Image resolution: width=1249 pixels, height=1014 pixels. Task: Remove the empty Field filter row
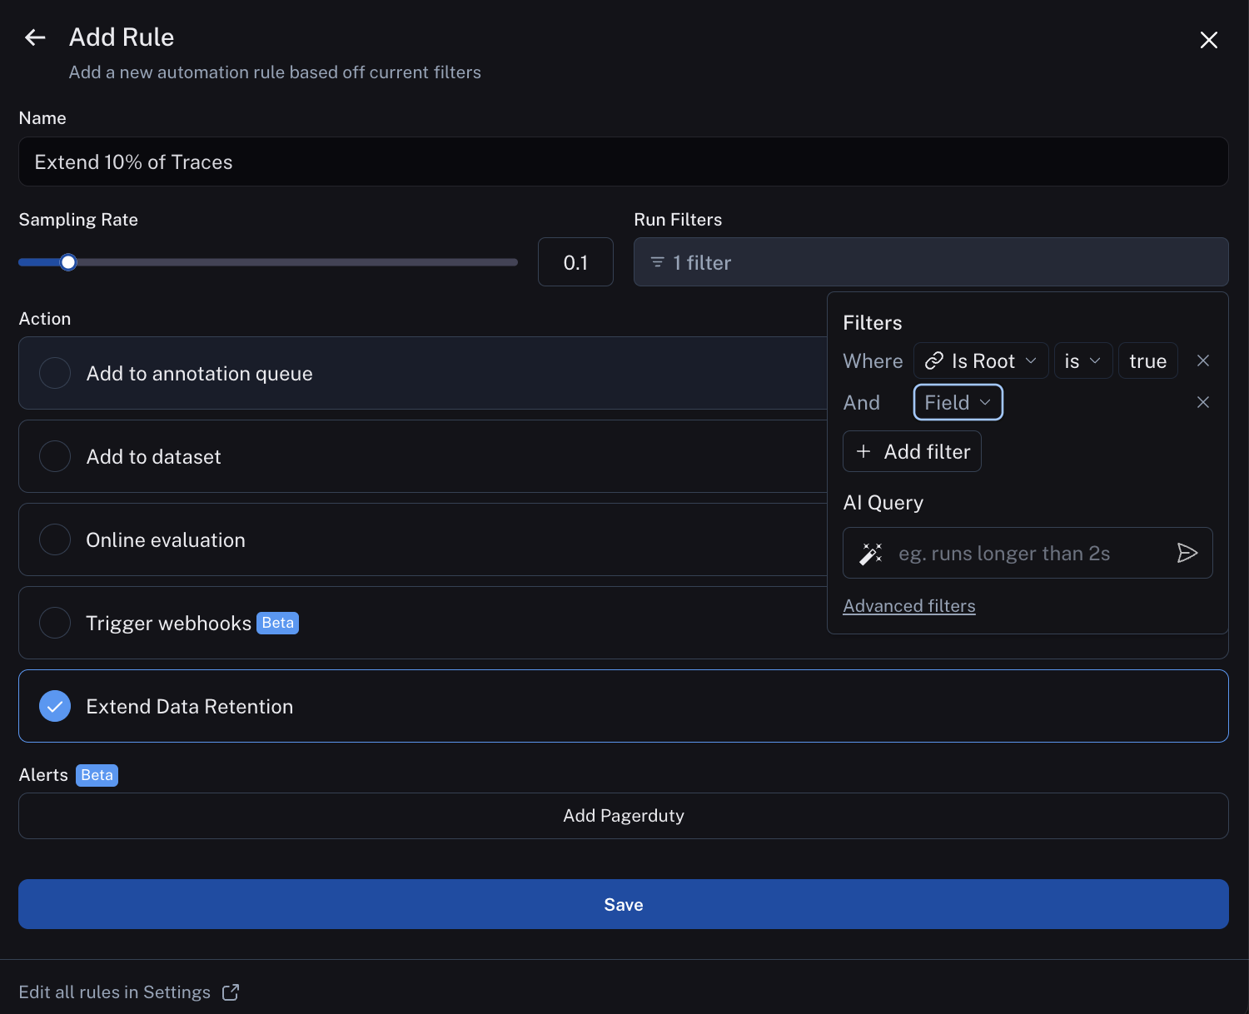point(1202,402)
